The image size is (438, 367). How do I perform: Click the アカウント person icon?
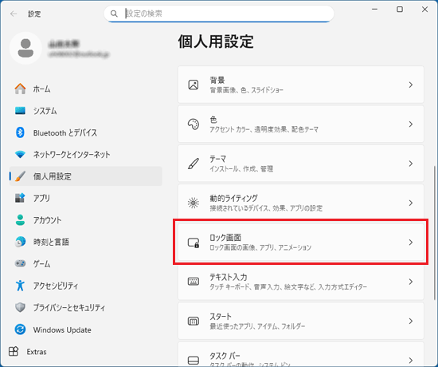[20, 219]
